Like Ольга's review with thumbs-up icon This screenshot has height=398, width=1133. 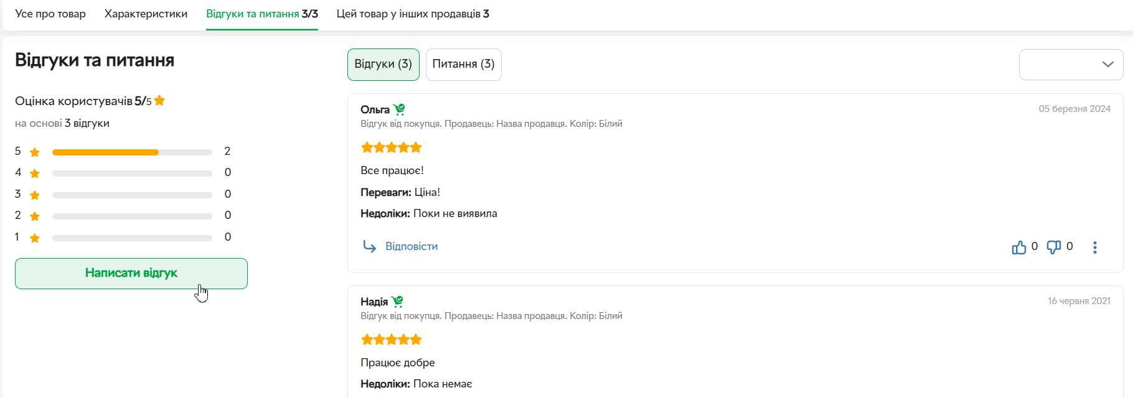point(1018,248)
